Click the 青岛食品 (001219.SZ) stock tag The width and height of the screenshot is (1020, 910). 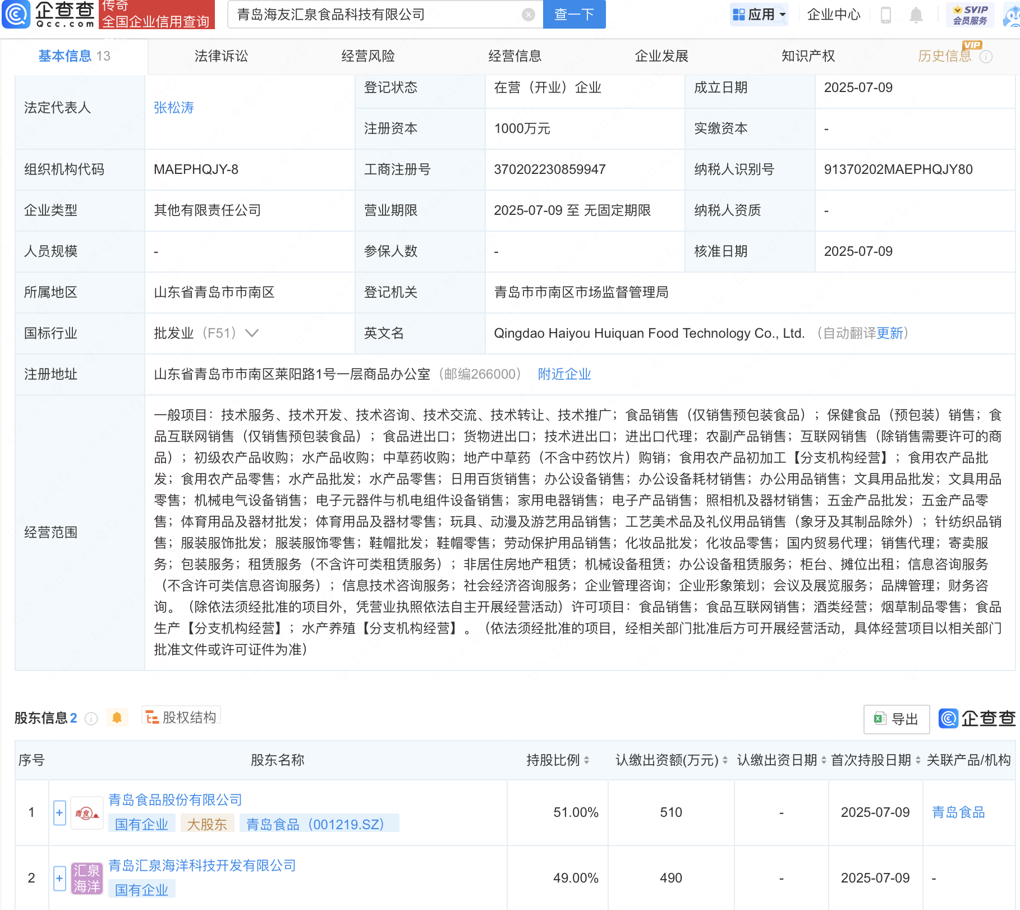[319, 824]
